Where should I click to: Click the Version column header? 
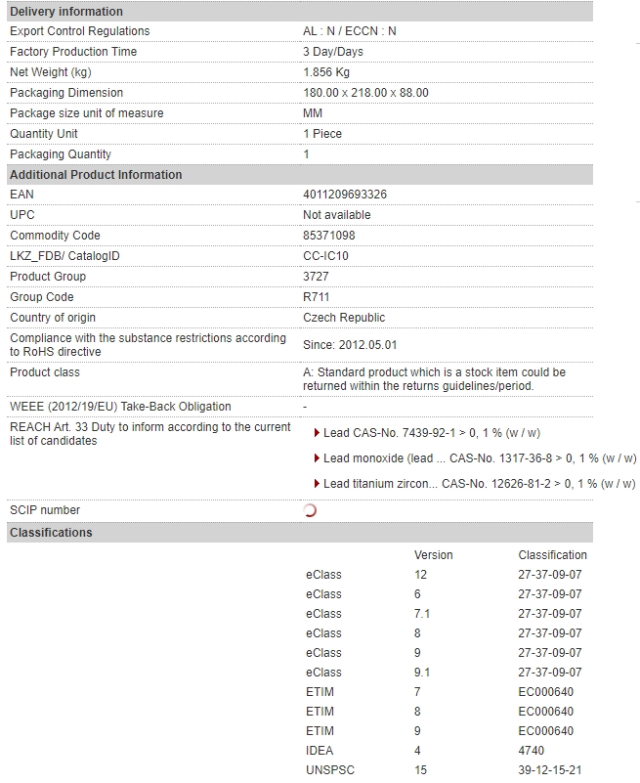(433, 555)
